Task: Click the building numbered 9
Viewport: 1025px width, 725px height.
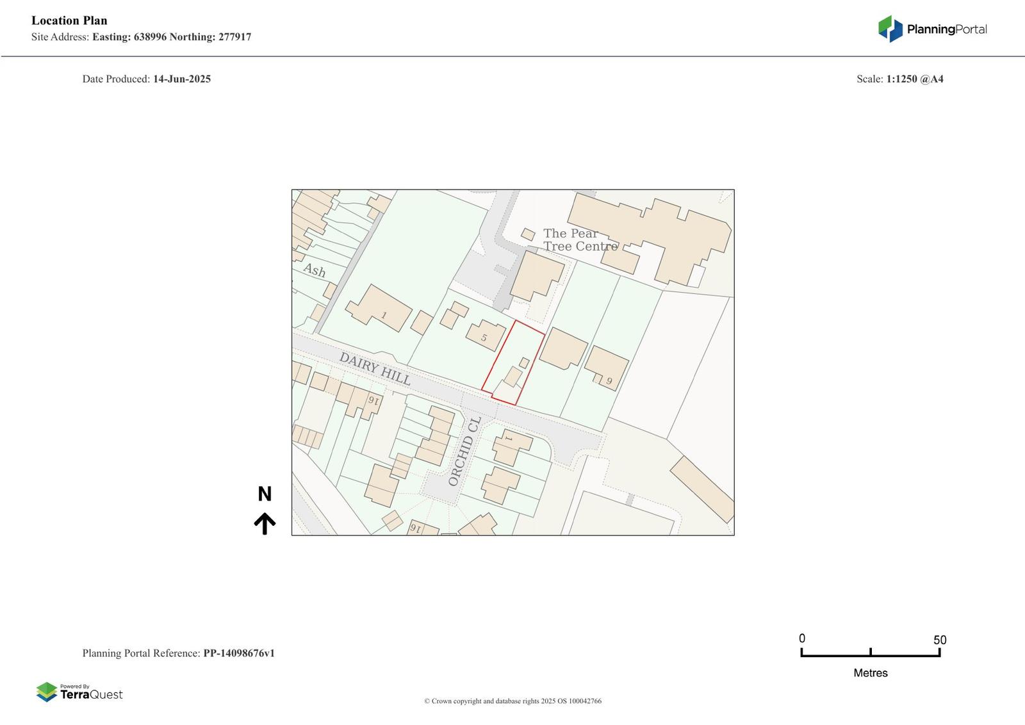Action: click(x=606, y=368)
